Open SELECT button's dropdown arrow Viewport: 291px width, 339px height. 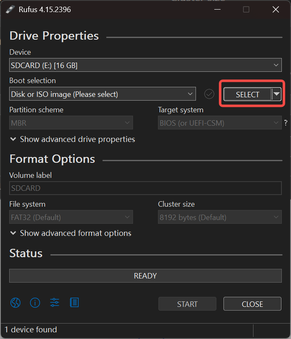(x=276, y=94)
